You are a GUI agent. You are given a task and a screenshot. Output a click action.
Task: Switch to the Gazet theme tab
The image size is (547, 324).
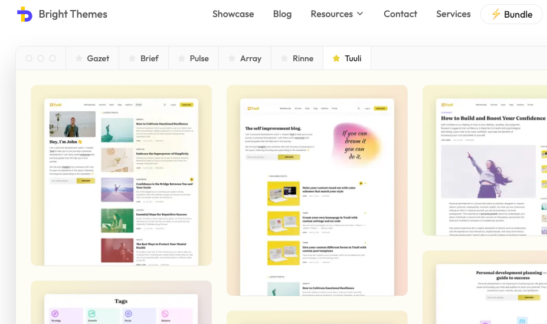click(x=93, y=58)
